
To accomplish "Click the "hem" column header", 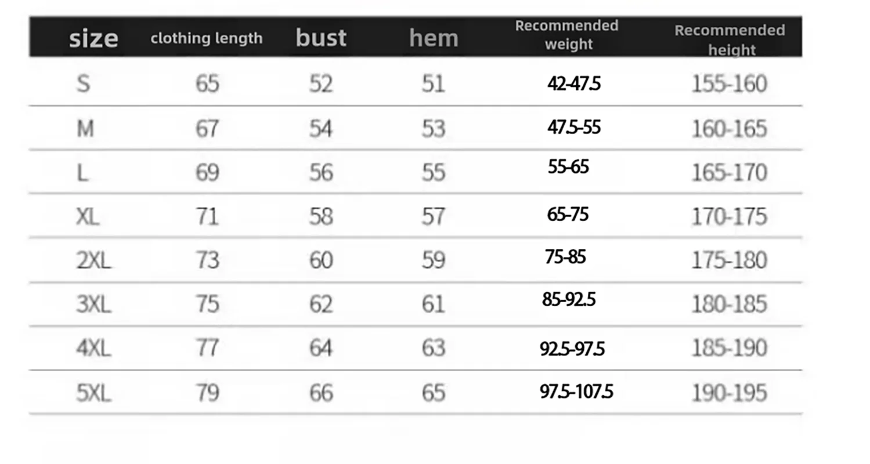I will click(x=434, y=38).
